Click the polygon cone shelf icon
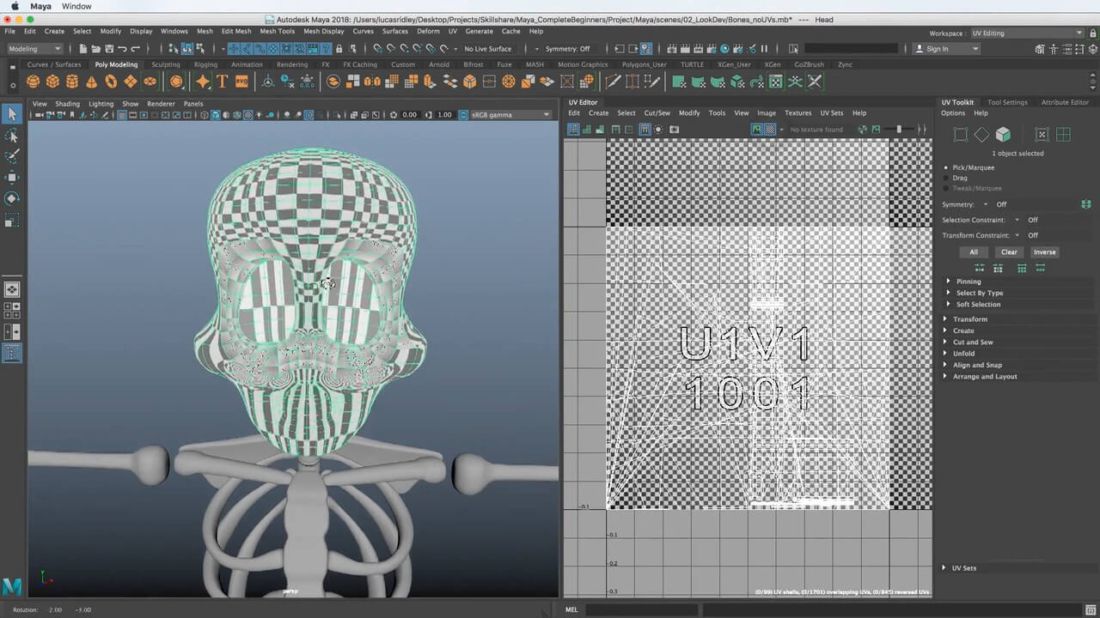Viewport: 1100px width, 618px height. [91, 82]
